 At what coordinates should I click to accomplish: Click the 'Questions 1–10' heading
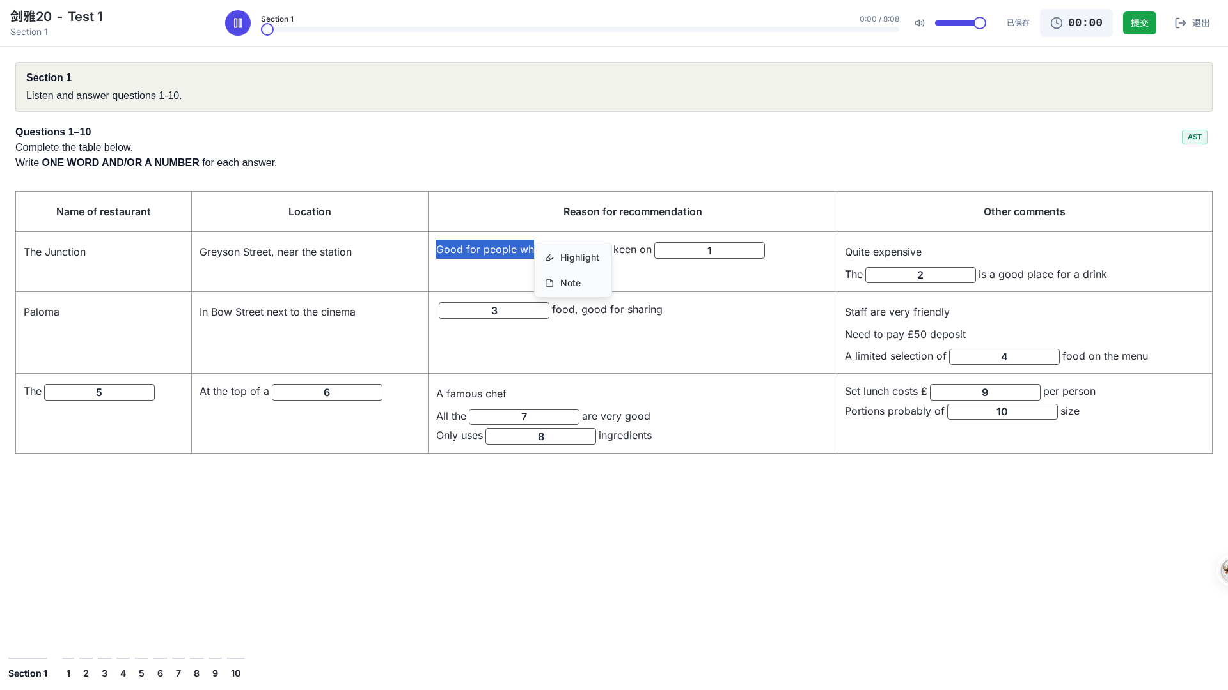click(x=53, y=132)
